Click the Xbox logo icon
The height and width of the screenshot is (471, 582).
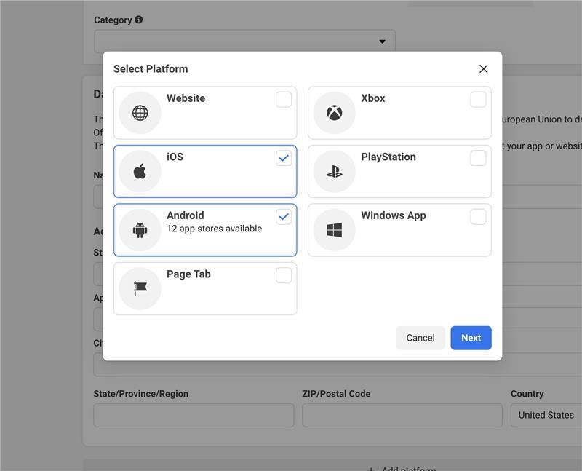[335, 113]
